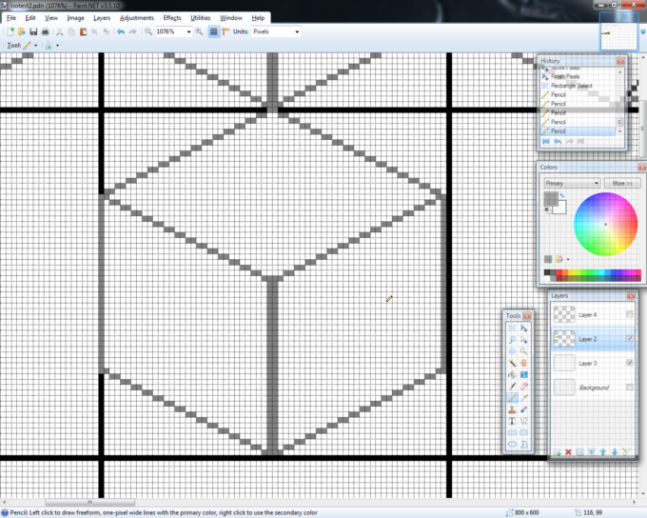Select the Zoom tool in Tools panel

[x=523, y=351]
